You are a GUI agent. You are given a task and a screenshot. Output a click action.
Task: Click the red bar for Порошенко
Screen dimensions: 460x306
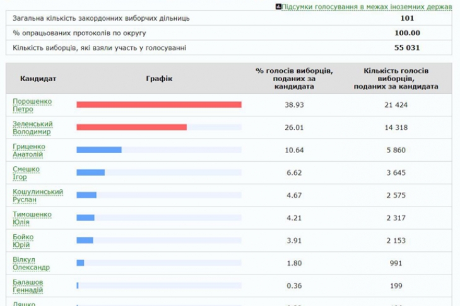tap(159, 105)
